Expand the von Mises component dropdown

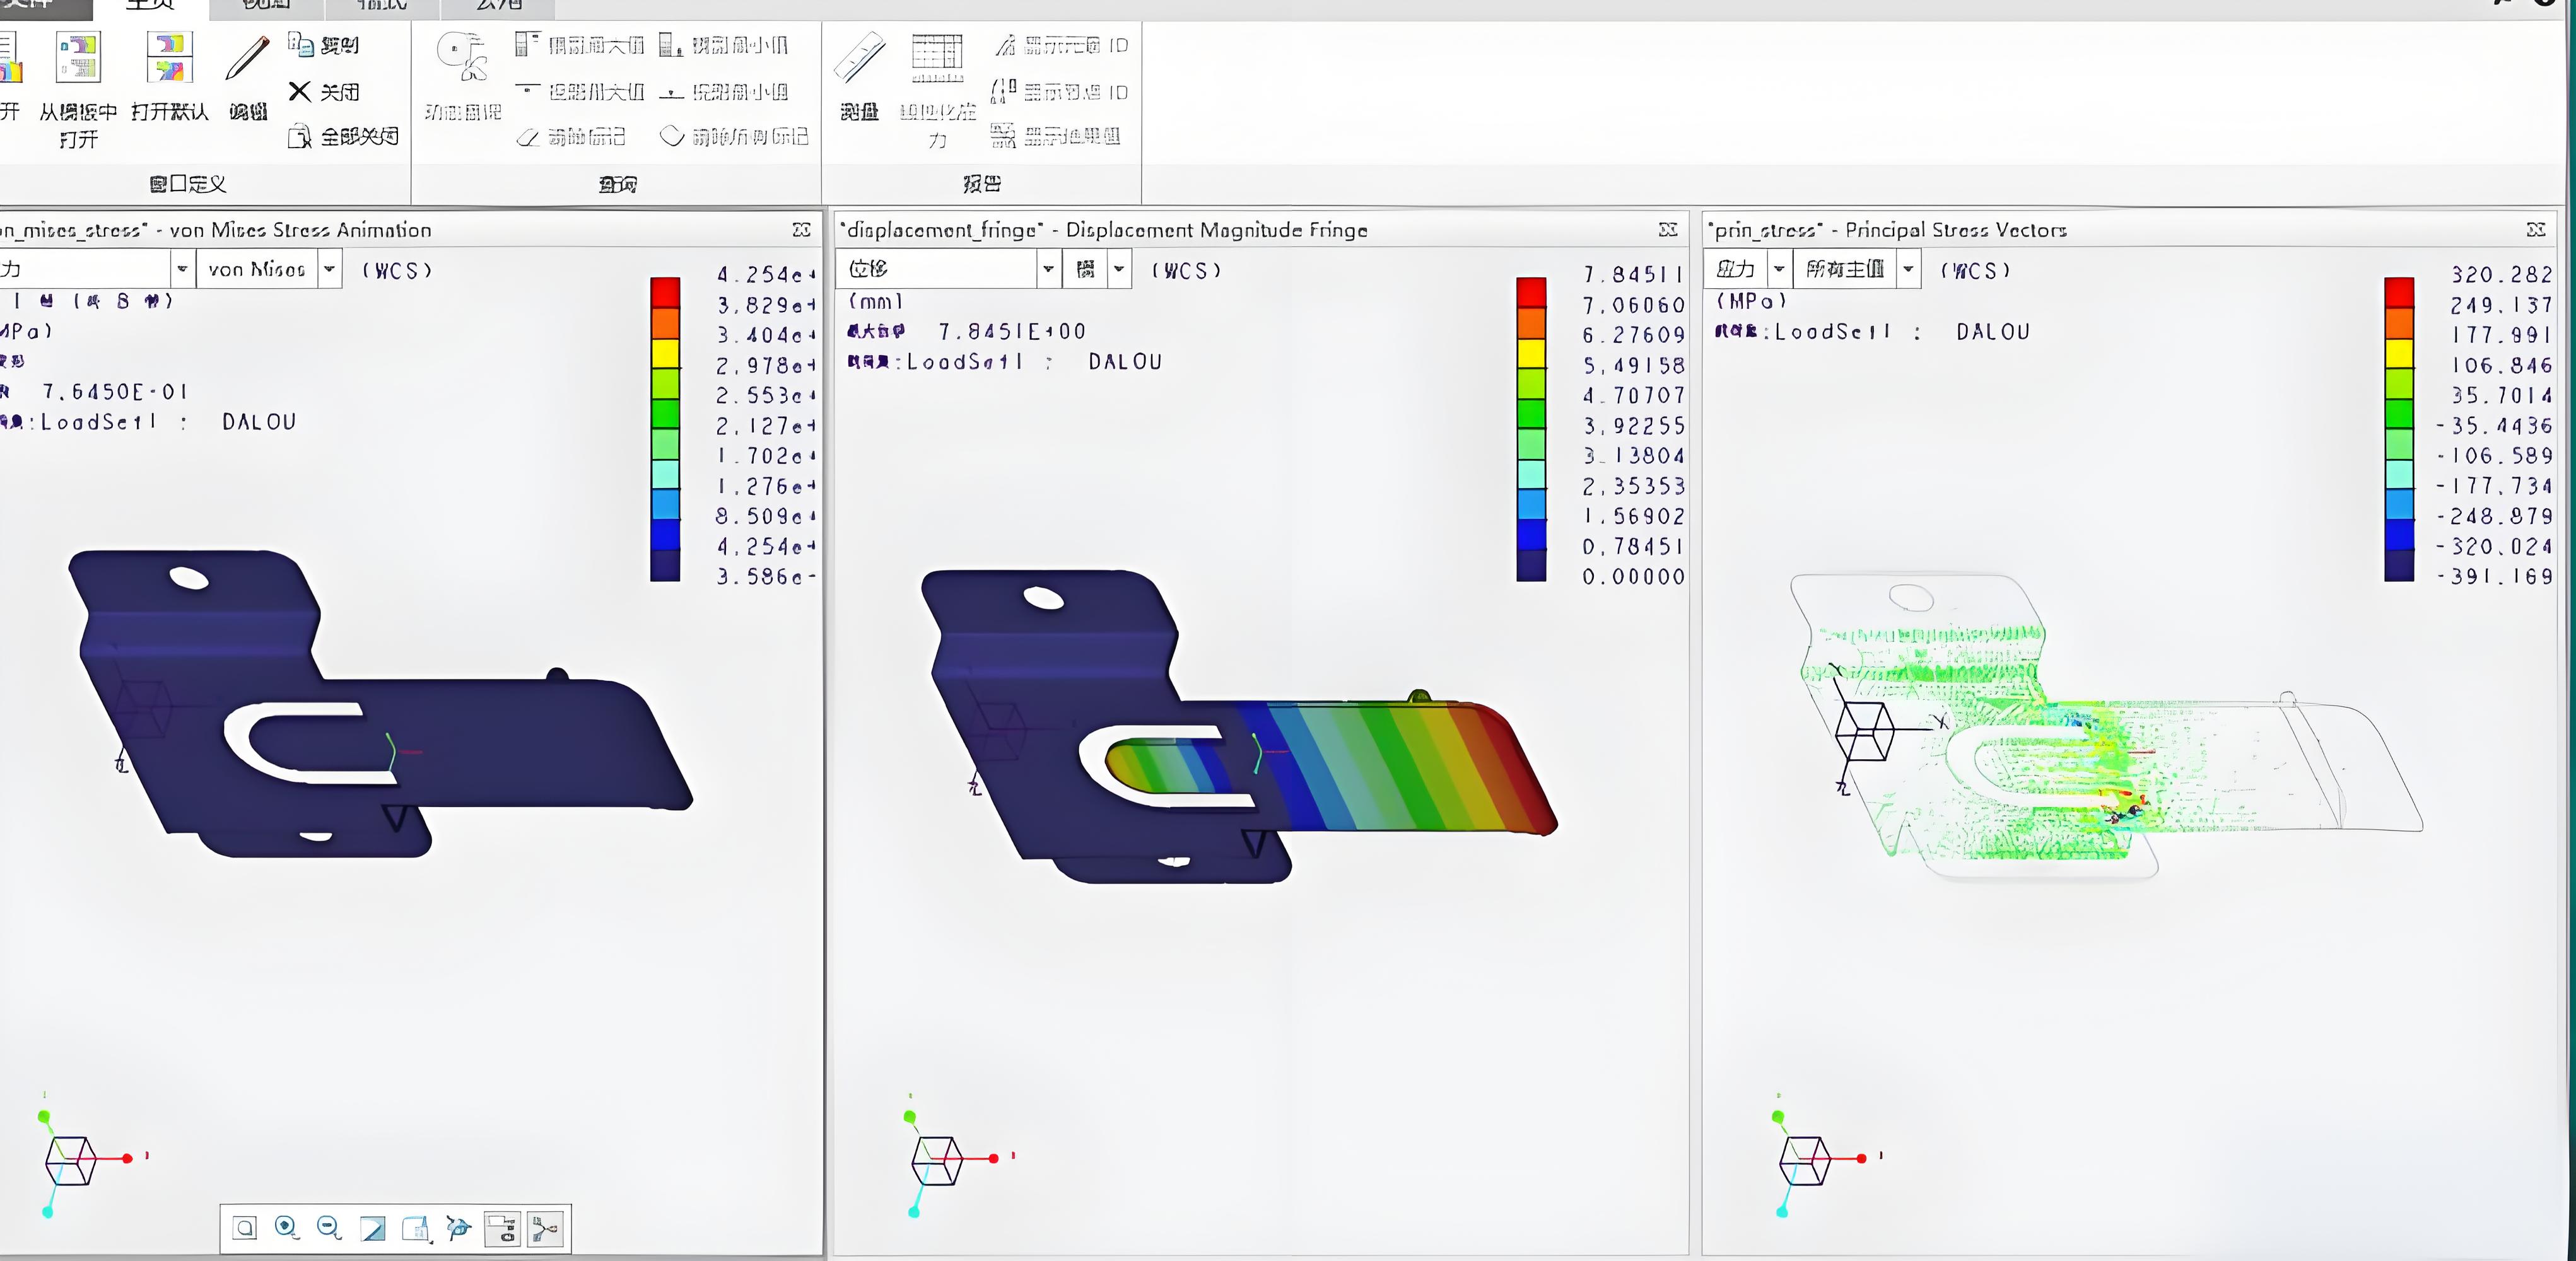click(330, 269)
